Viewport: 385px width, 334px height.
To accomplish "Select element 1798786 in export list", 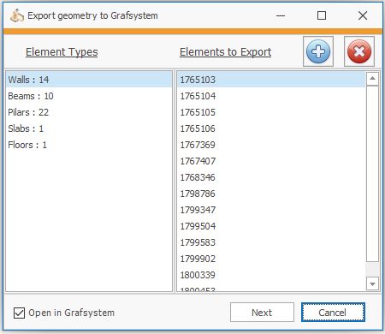I will [271, 194].
